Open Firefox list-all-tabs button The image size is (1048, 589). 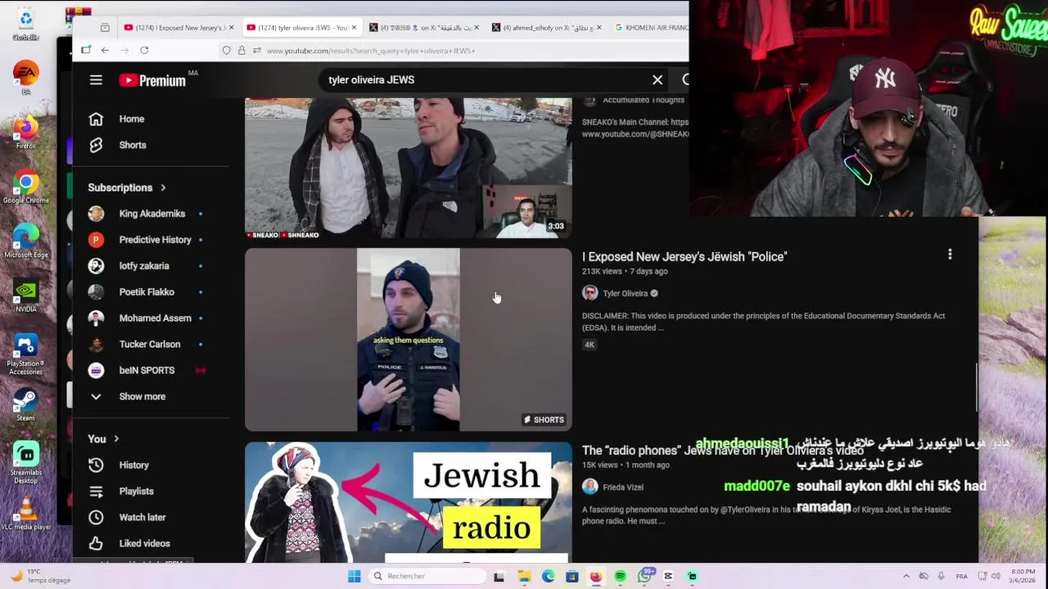[105, 28]
